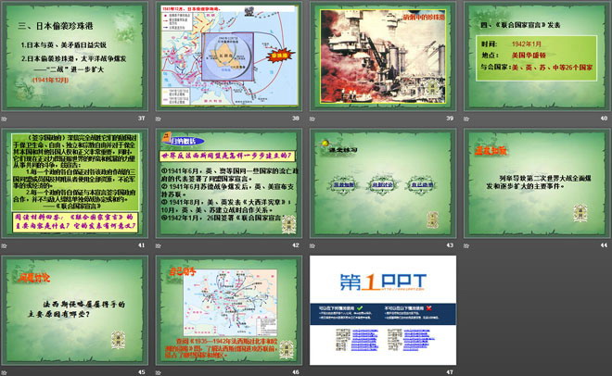Select slide 40 about 联合国家宣言发表
The height and width of the screenshot is (376, 612).
[537, 56]
